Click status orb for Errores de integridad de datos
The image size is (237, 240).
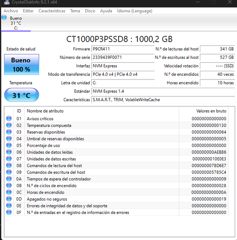[x=9, y=205]
